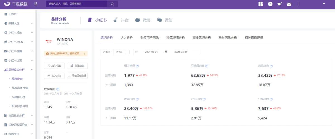Viewport: 335px width, 139px height.
Task: Click the 23.40万 favorites total value
Action: pos(131,108)
